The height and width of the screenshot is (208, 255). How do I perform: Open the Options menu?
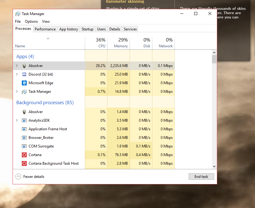click(x=31, y=22)
